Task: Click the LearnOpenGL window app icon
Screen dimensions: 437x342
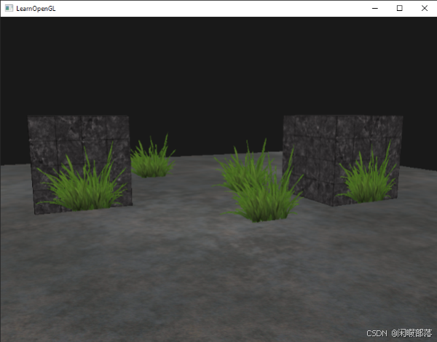Action: [9, 8]
